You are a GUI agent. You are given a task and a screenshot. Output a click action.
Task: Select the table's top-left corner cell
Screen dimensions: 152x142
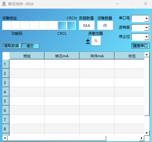pos(6,56)
